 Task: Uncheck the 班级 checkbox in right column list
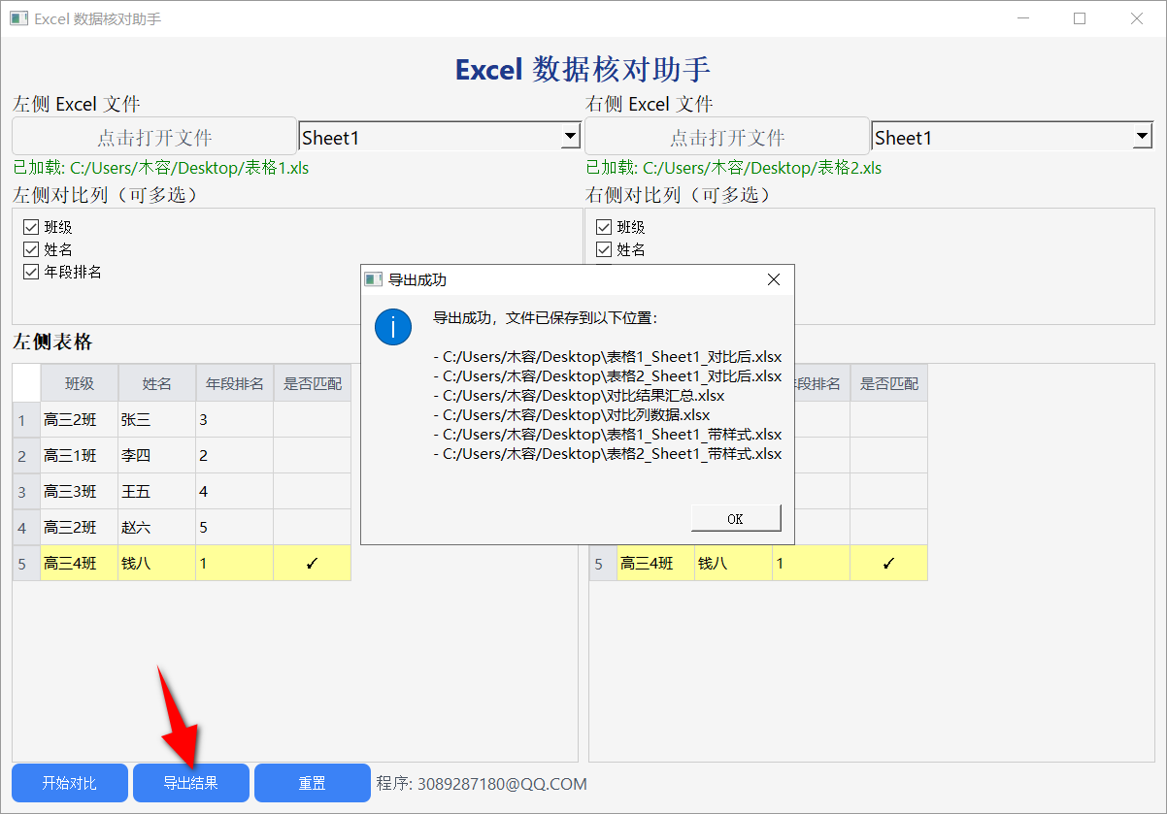click(x=604, y=226)
